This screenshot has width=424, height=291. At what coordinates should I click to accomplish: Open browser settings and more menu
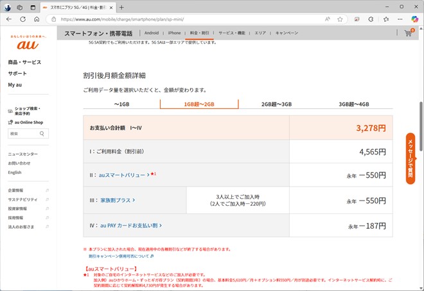pos(400,19)
